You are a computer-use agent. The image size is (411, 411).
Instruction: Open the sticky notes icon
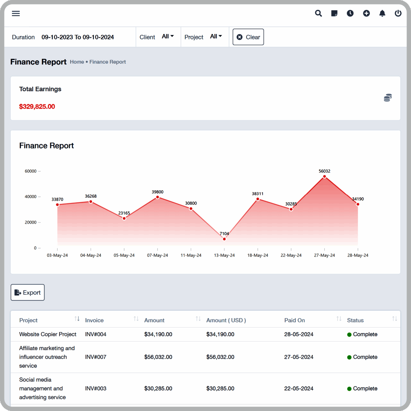335,14
